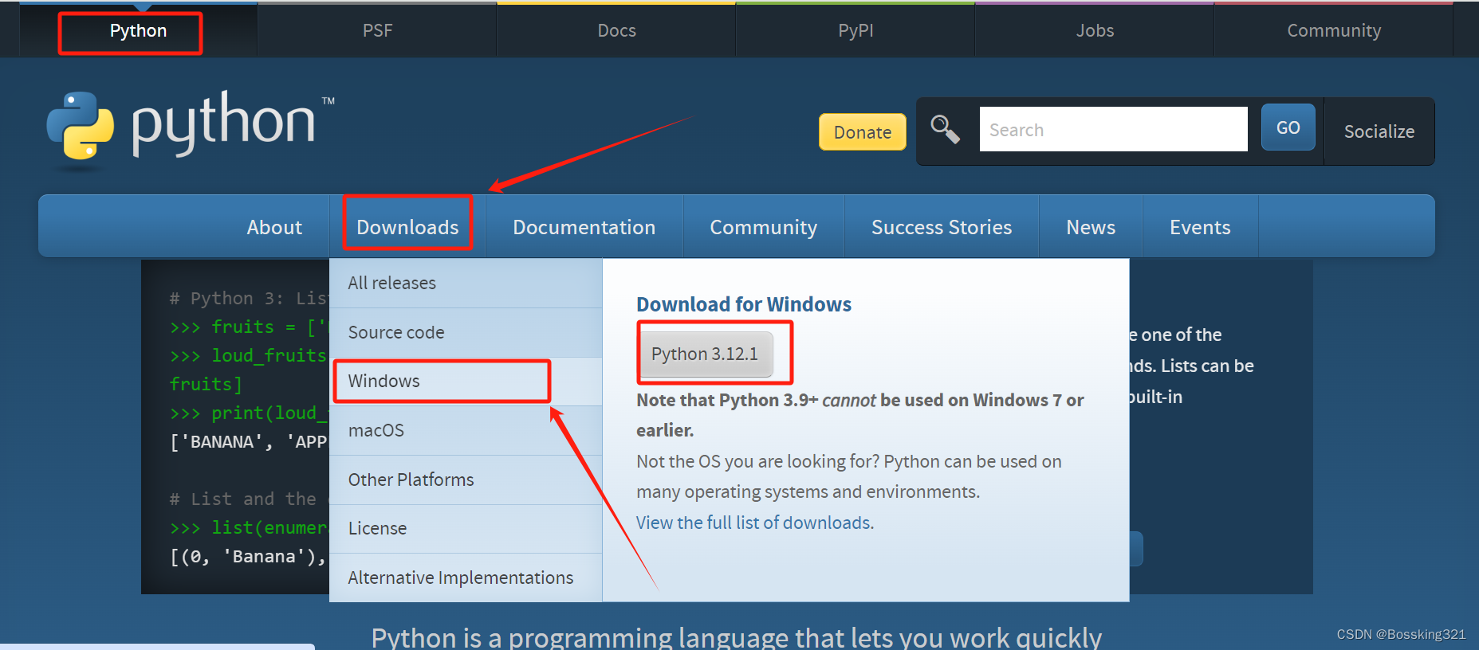Open the Python tab in top bar
Image resolution: width=1479 pixels, height=650 pixels.
pyautogui.click(x=138, y=30)
